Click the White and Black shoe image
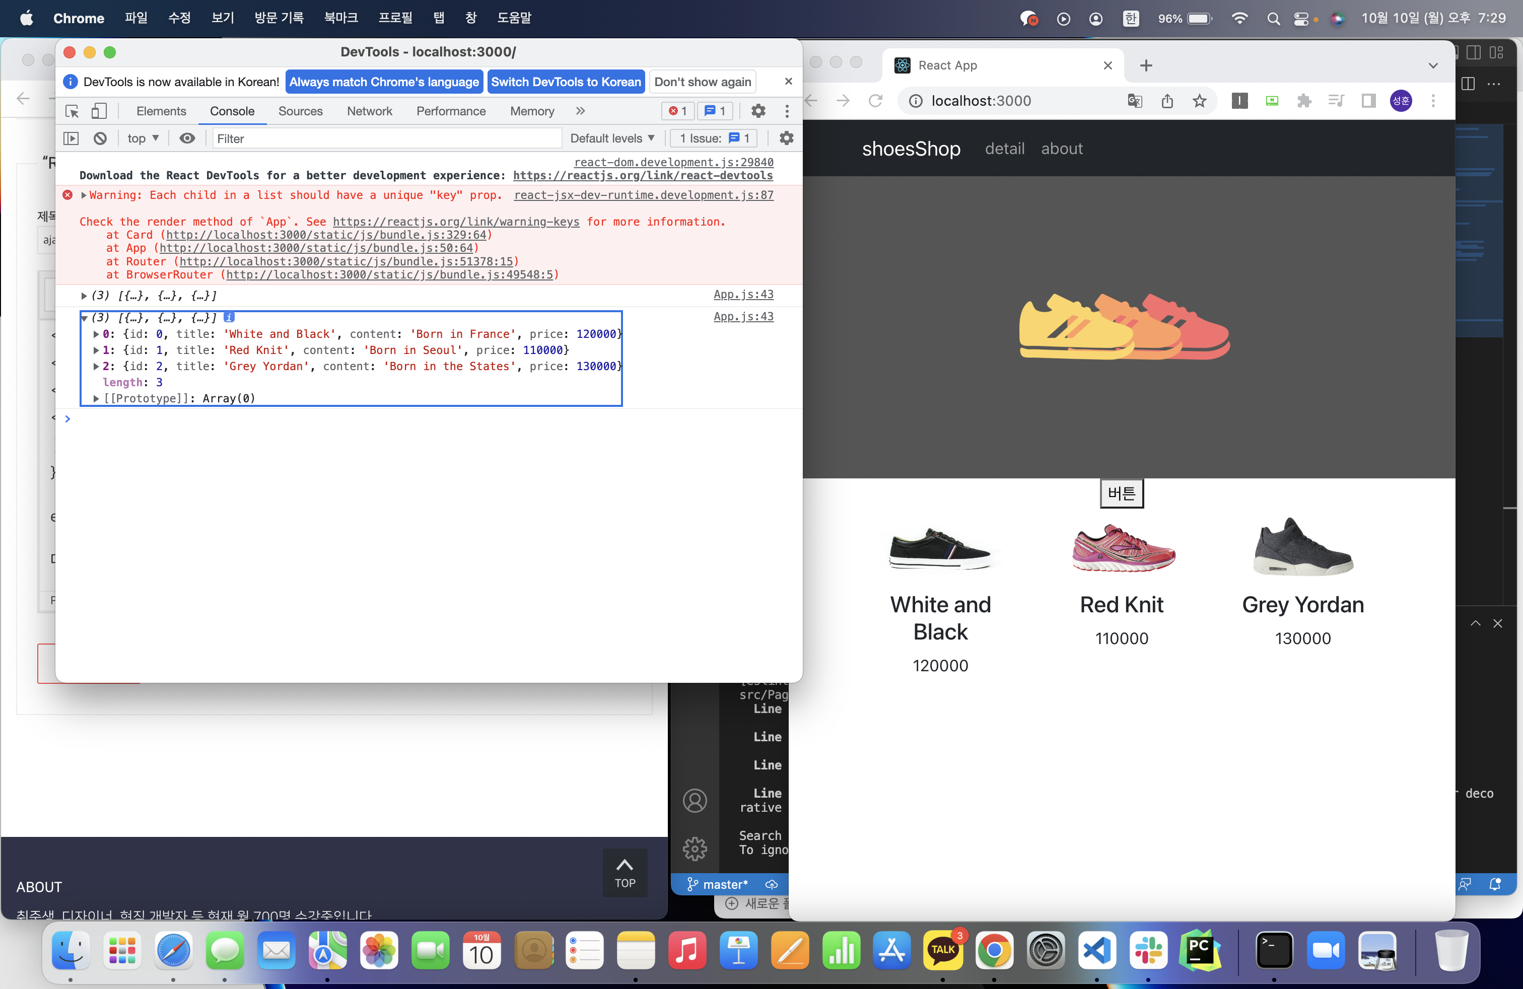Viewport: 1523px width, 989px height. click(940, 549)
